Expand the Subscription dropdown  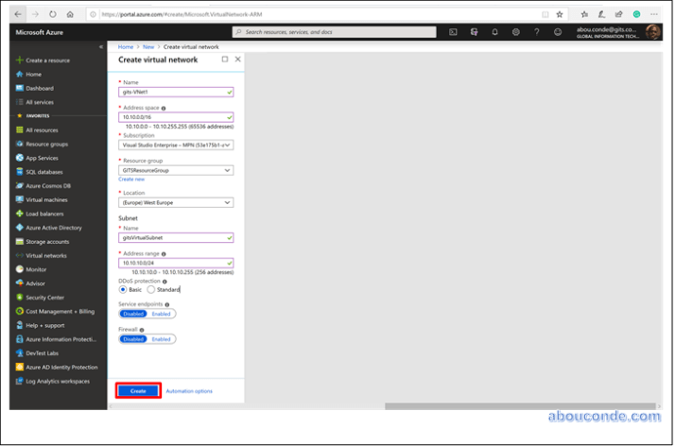(x=176, y=146)
